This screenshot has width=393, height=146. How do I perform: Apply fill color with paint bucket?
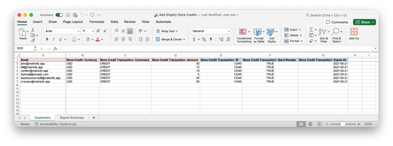pos(88,39)
